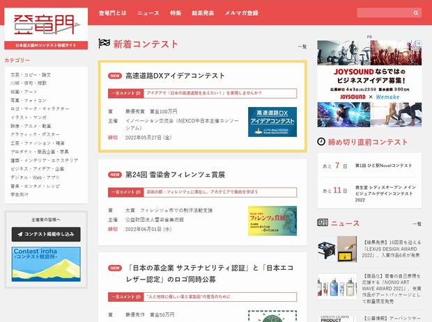
Task: Click the clock icon beside 締め切り直前コンテスト
Action: pyautogui.click(x=321, y=142)
